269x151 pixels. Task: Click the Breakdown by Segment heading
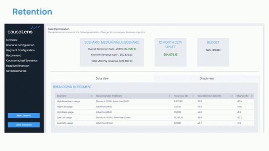tap(72, 87)
